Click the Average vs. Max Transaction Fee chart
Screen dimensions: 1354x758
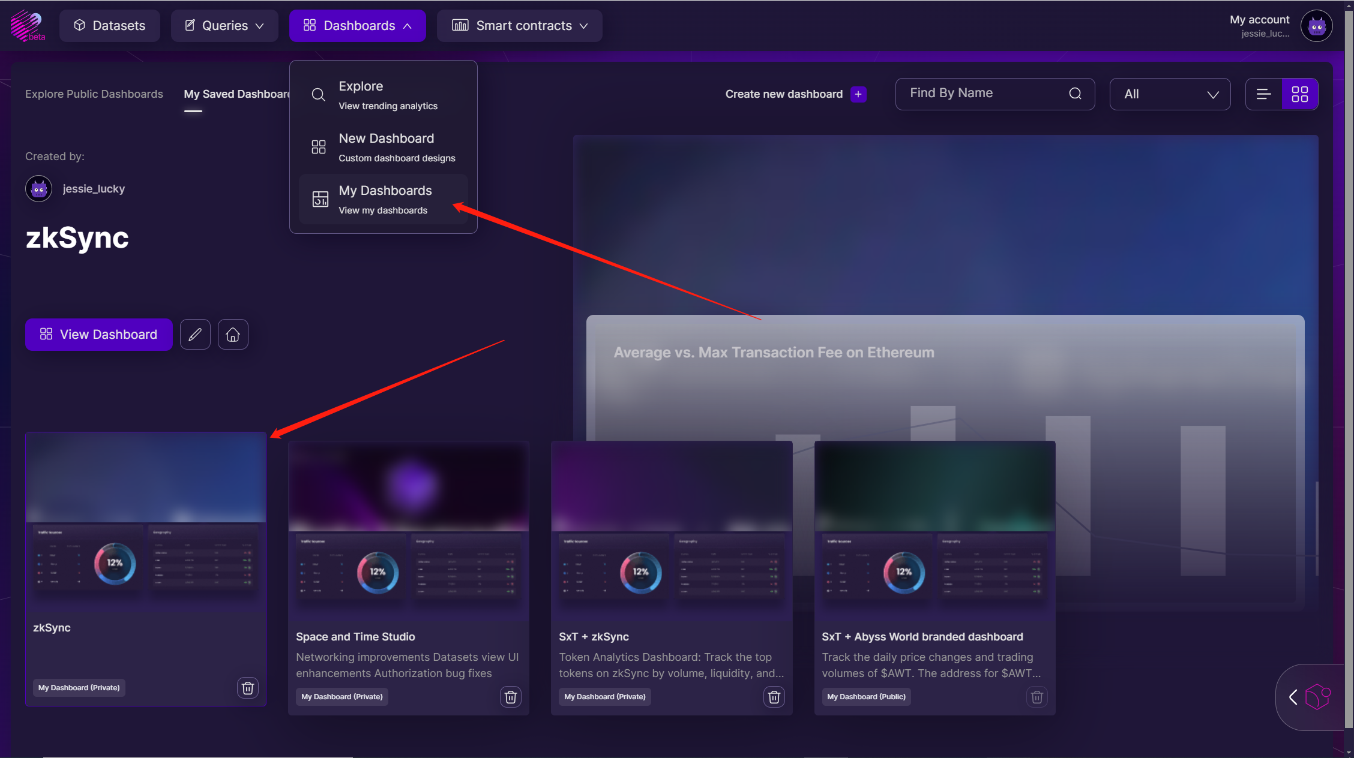click(x=945, y=462)
